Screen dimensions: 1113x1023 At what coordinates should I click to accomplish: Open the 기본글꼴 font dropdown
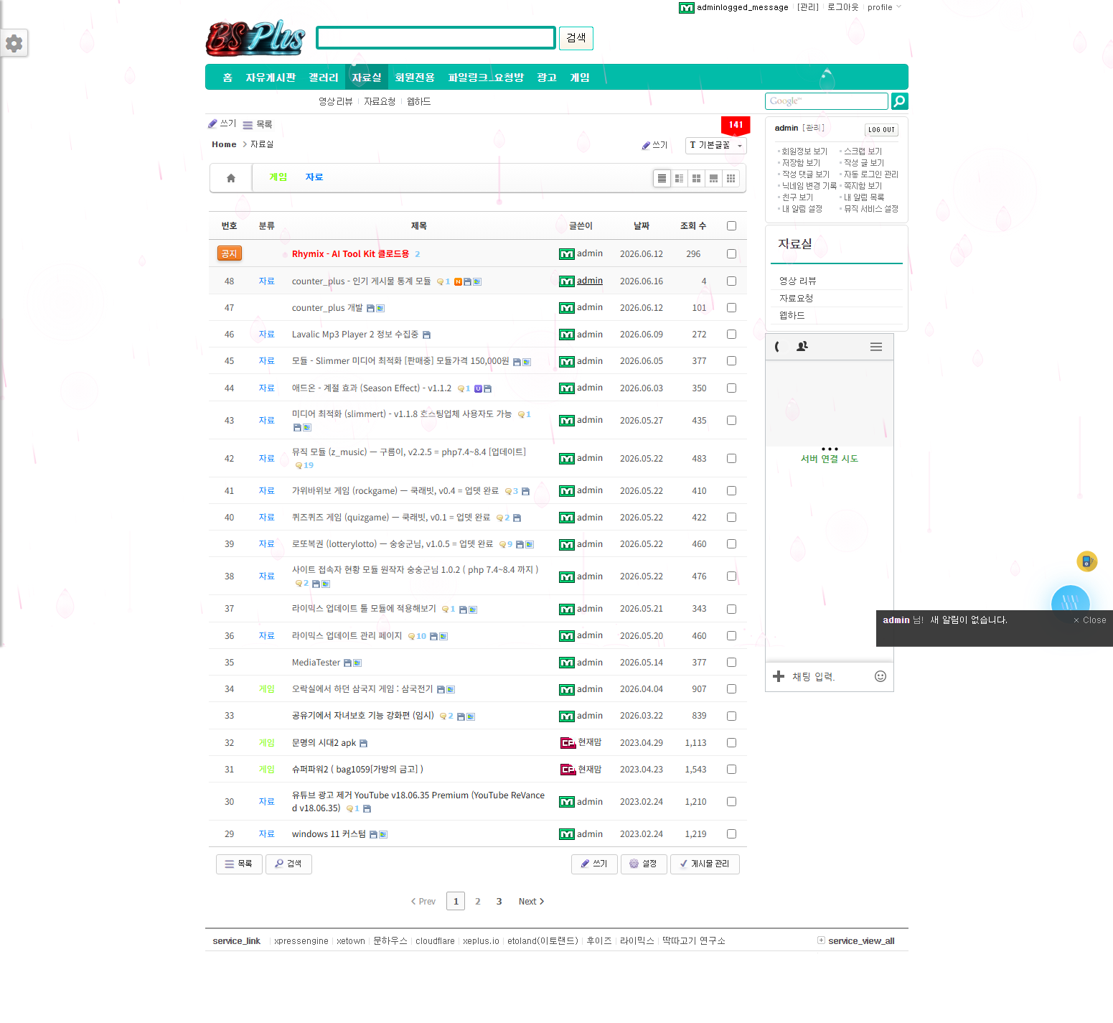(x=715, y=145)
